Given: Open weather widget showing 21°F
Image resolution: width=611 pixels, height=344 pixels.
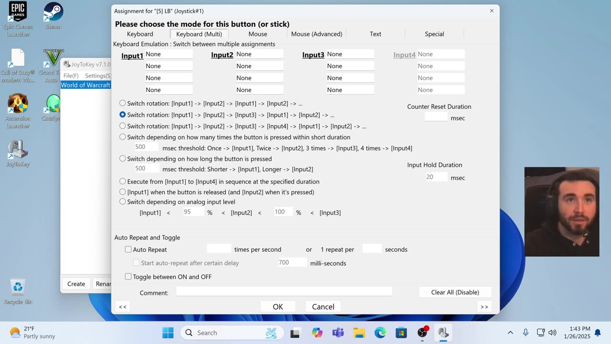Looking at the screenshot, I should tap(32, 333).
